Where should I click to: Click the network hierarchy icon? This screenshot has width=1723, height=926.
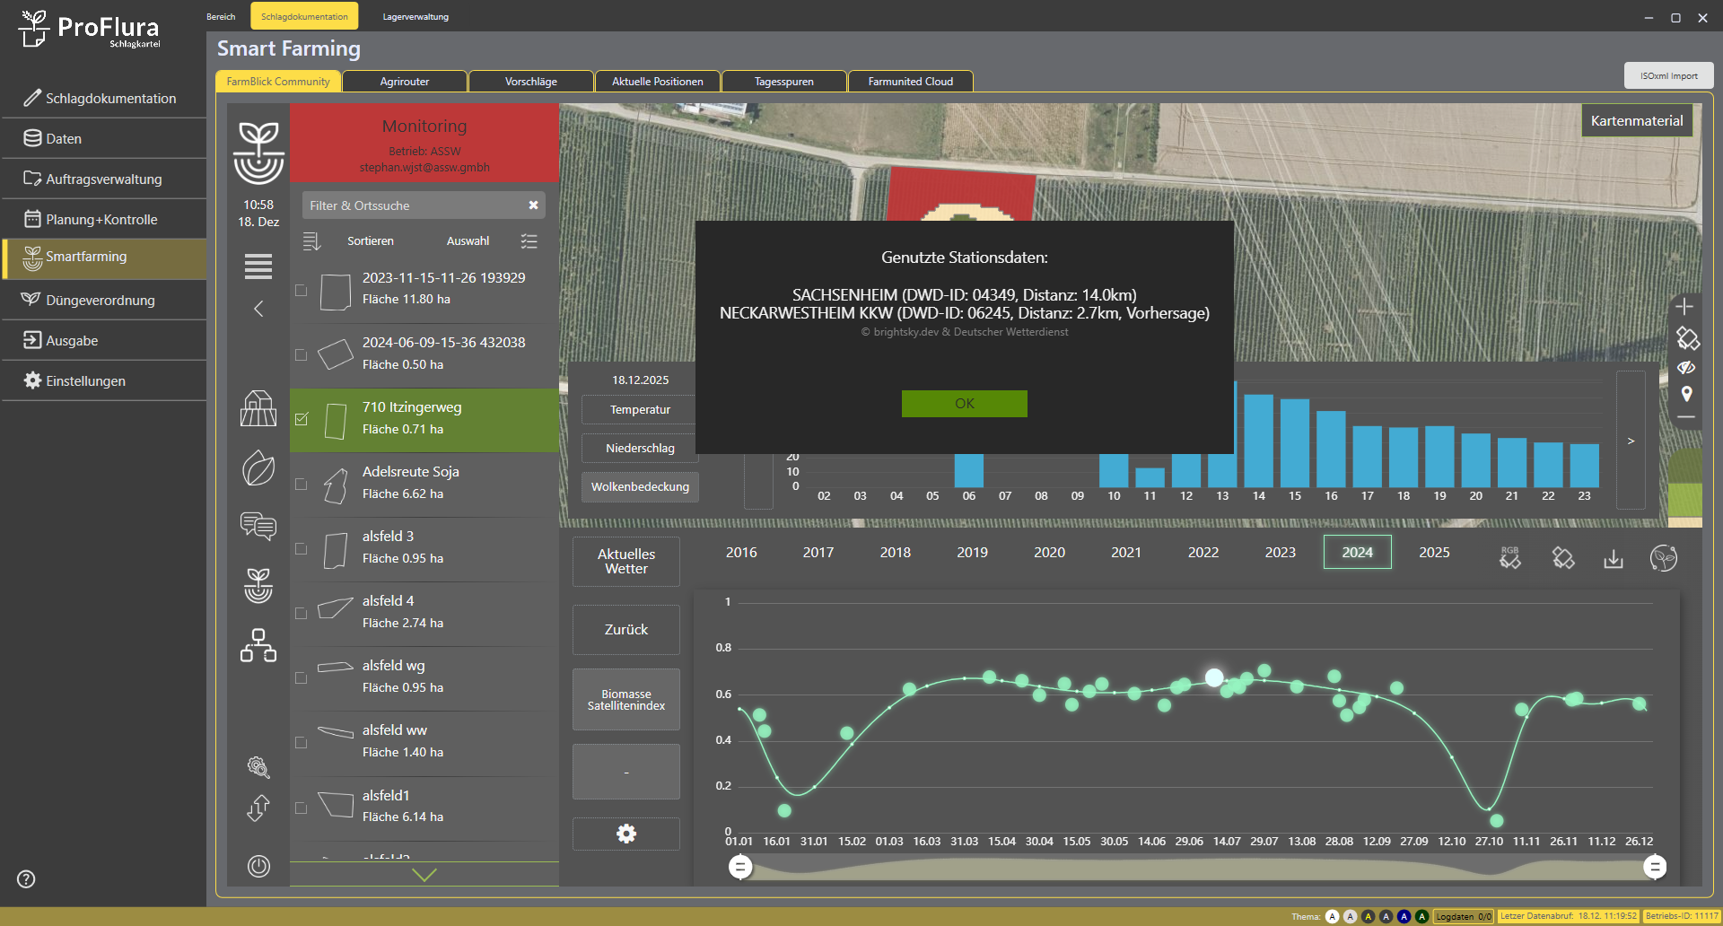pyautogui.click(x=258, y=645)
